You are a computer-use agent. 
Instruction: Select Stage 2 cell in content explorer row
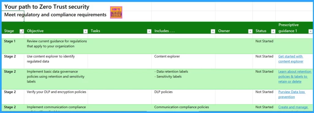coord(13,61)
